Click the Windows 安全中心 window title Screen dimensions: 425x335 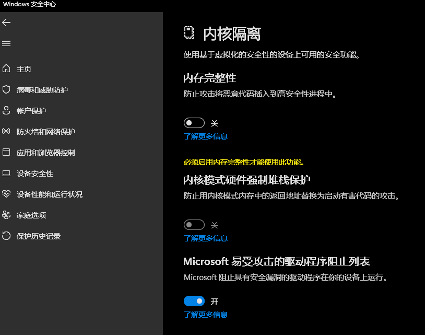tap(30, 4)
